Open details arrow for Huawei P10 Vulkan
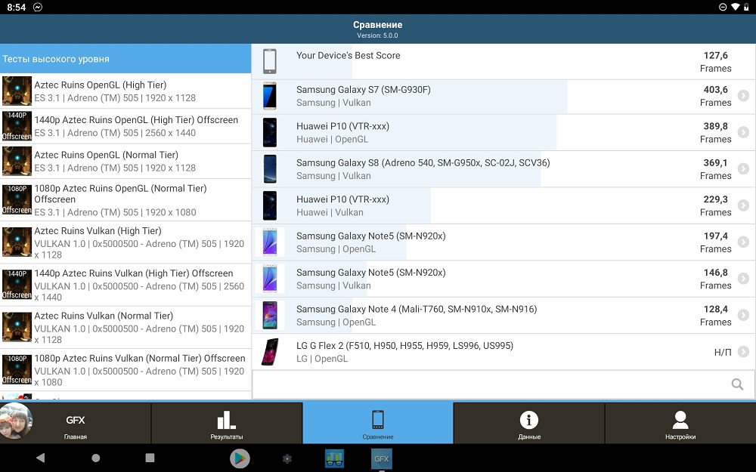The image size is (756, 472). (x=743, y=205)
